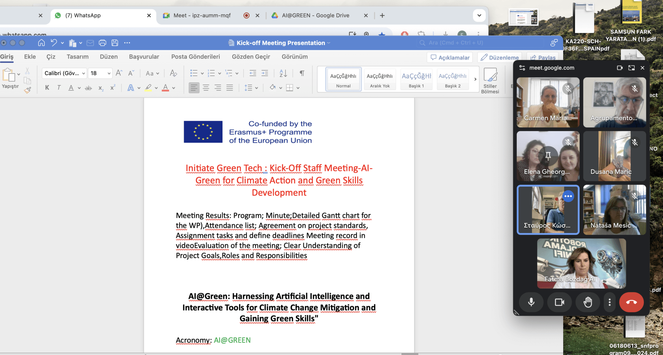Raise hand in the Meet call

588,302
